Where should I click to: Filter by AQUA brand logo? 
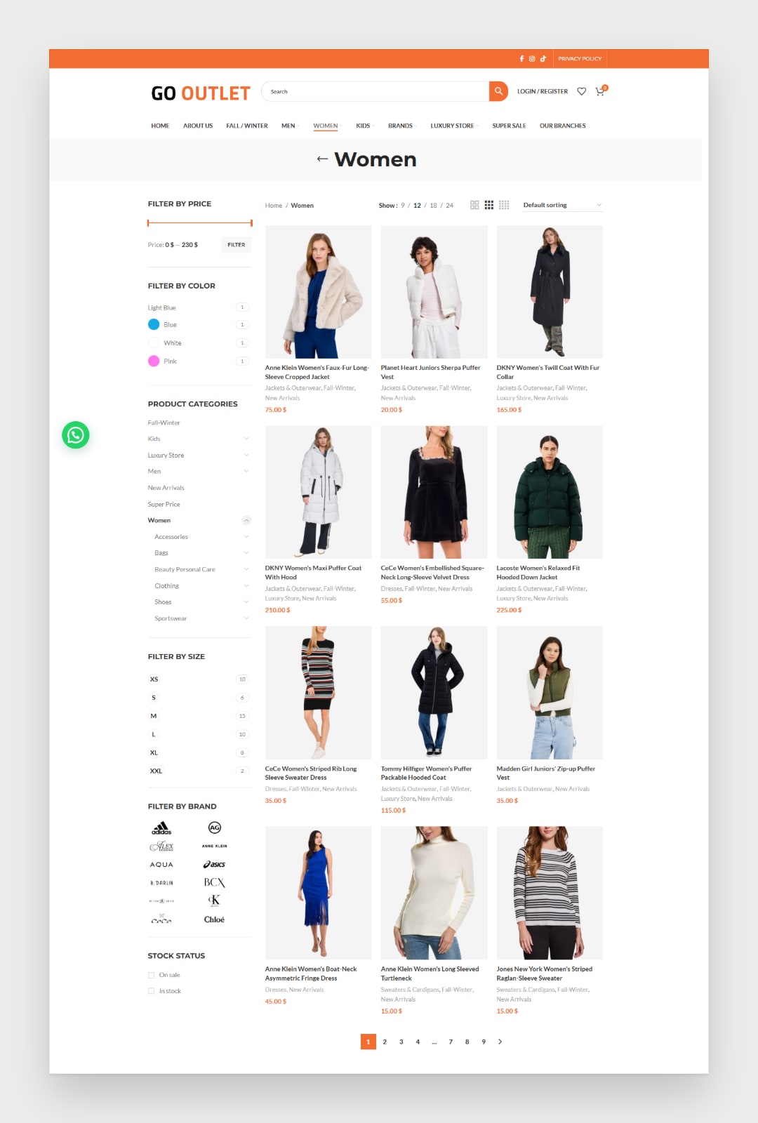click(161, 865)
